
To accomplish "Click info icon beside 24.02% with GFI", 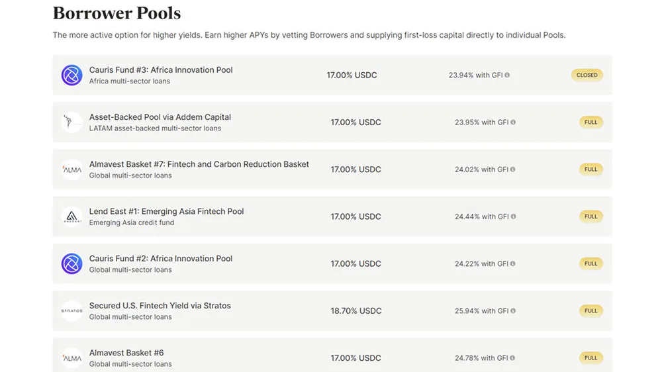I will [512, 169].
